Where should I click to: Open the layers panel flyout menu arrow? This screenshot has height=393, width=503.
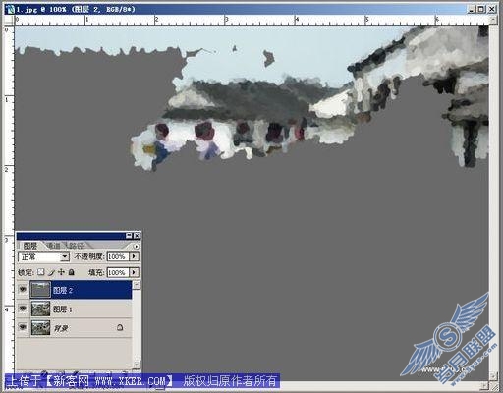pyautogui.click(x=136, y=246)
